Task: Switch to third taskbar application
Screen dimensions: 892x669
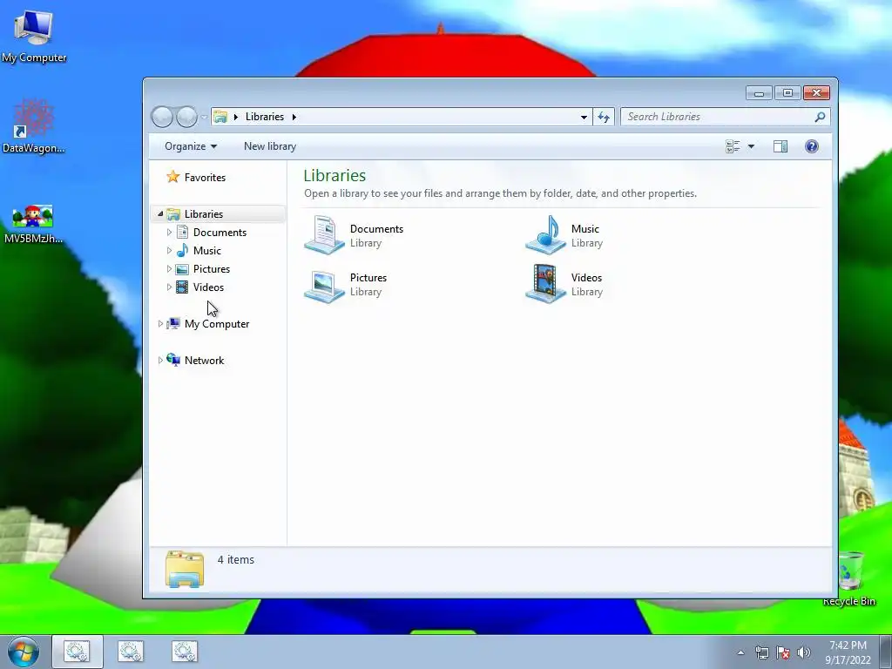Action: (185, 652)
